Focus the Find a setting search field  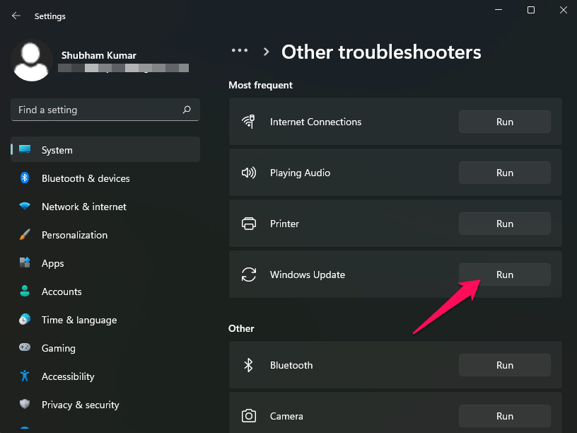95,110
